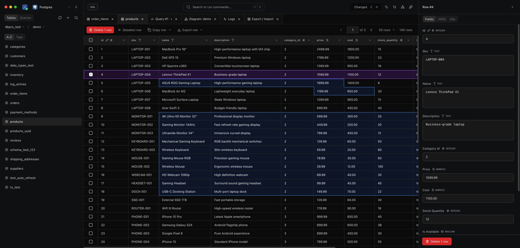The height and width of the screenshot is (248, 520).
Task: Switch sidebar to Queries
Action: click(x=25, y=18)
